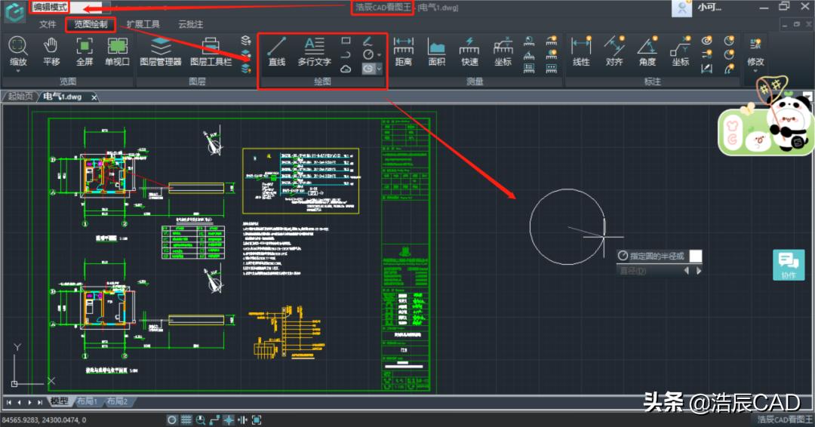Select the 角度 angle dimension tool
The image size is (815, 427).
[x=647, y=51]
